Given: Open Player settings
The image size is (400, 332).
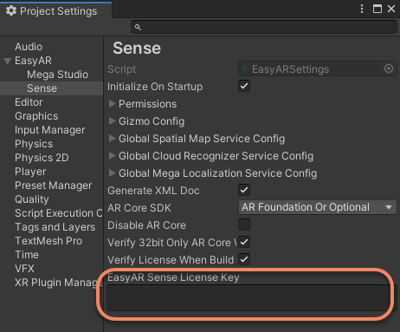Looking at the screenshot, I should [30, 172].
